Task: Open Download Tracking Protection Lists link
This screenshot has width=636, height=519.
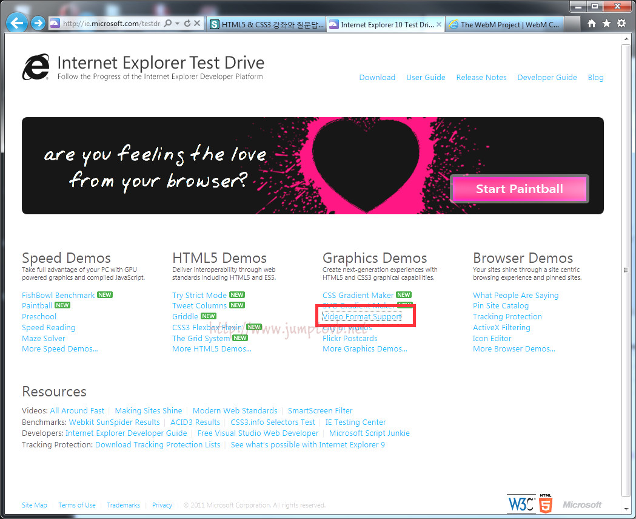Action: (x=158, y=445)
